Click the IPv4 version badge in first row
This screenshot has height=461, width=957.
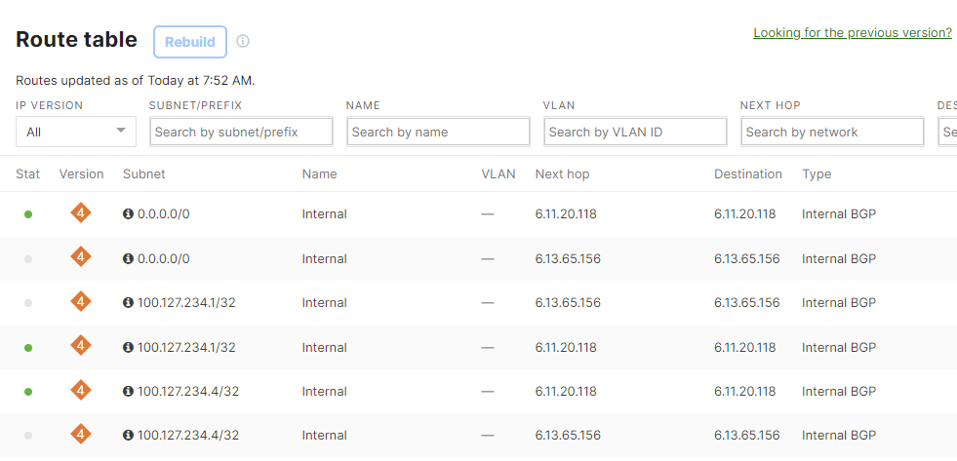pyautogui.click(x=81, y=212)
